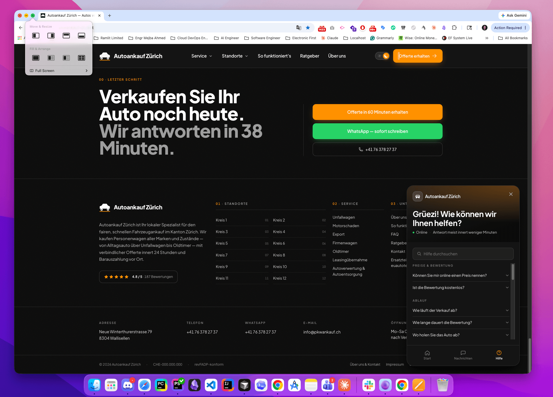Tile window to right half
553x397 pixels.
coord(51,36)
